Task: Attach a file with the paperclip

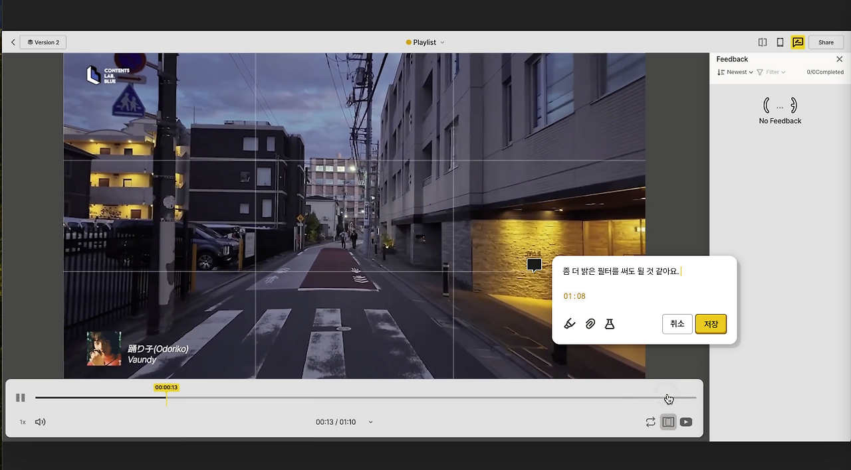Action: coord(590,324)
